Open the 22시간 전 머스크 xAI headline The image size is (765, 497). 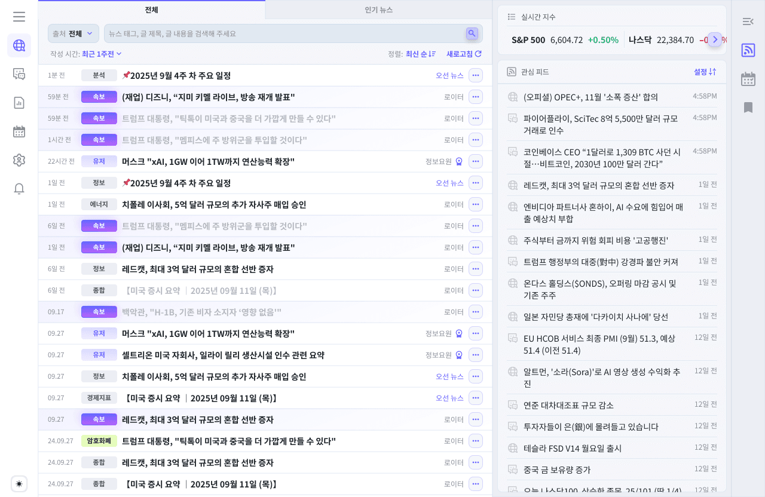click(x=208, y=161)
